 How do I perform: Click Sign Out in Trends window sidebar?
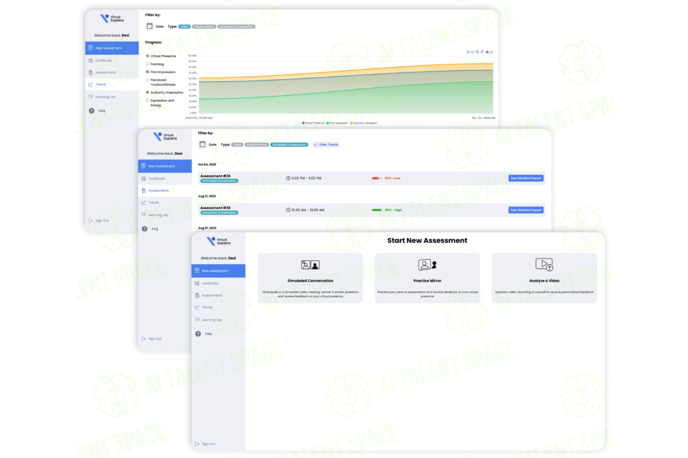click(x=99, y=220)
